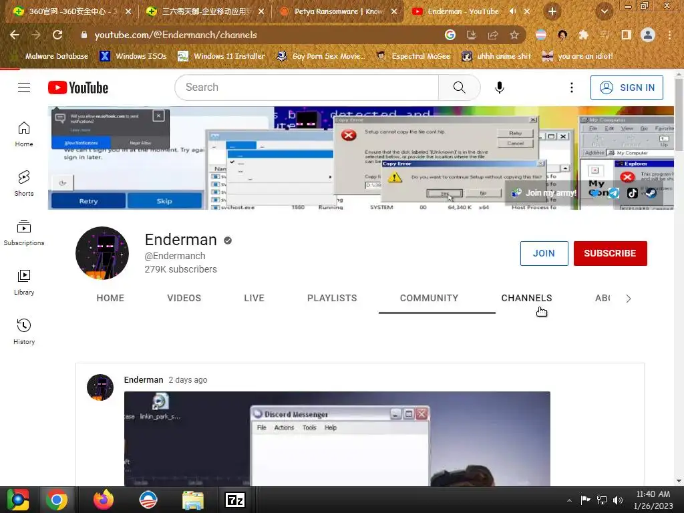
Task: Click the TikTok icon on channel banner
Action: tap(633, 192)
